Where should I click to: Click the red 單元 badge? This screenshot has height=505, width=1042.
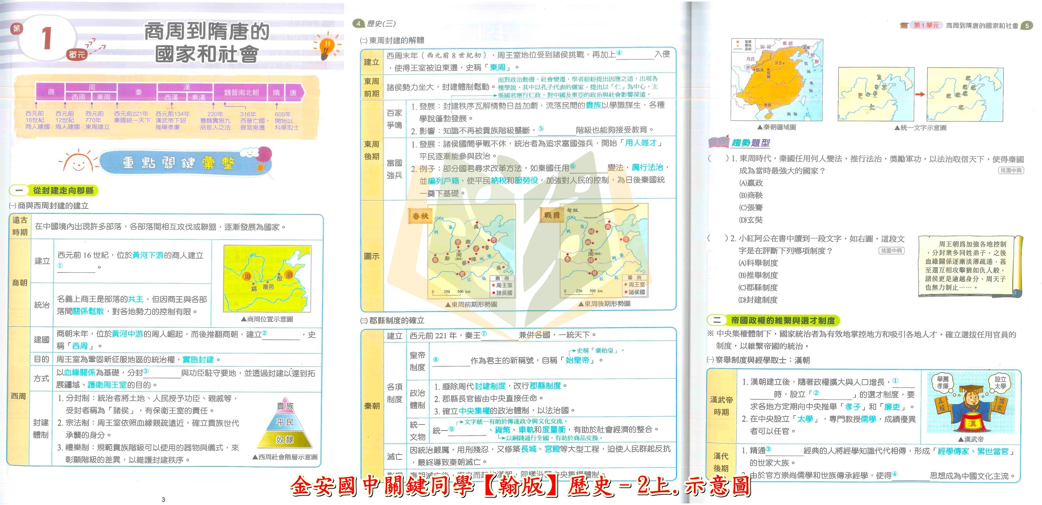(77, 54)
